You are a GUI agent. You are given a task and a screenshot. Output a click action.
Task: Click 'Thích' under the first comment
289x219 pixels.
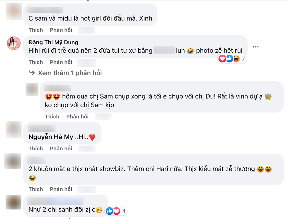(x=36, y=30)
